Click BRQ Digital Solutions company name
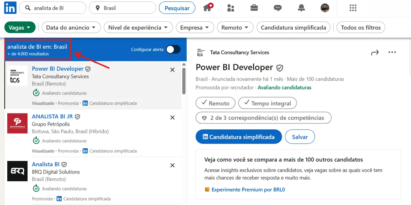 tap(56, 172)
